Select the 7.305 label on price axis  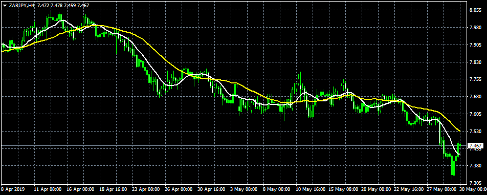point(476,183)
